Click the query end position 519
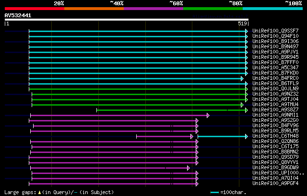This screenshot has width=307, height=196. 242,23
